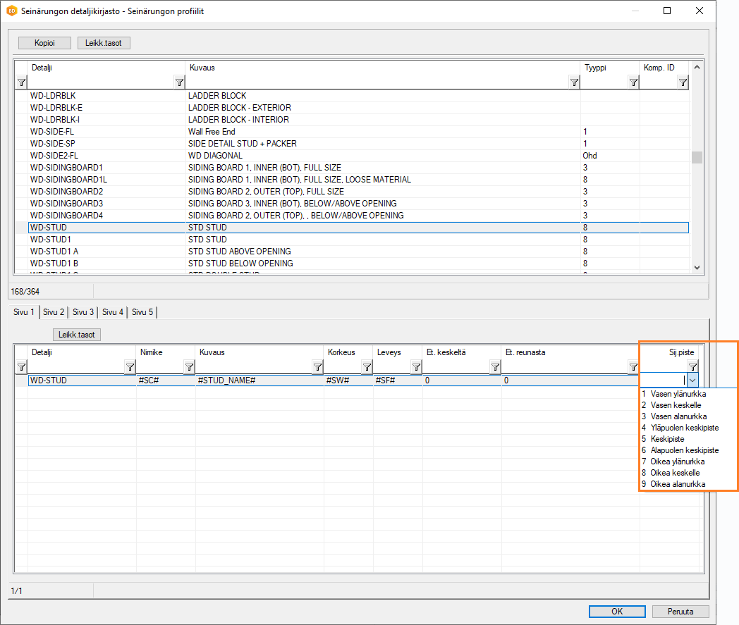739x625 pixels.
Task: Click the OK button
Action: [x=617, y=612]
